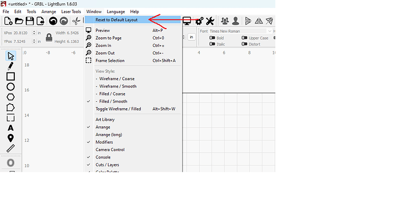Screen dimensions: 395x222
Task: Toggle the aspect ratio lock icon
Action: click(49, 37)
